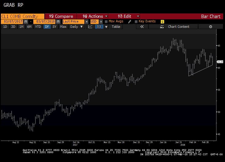225x162 pixels.
Task: Select the 3D range tab
Action: 13,27
